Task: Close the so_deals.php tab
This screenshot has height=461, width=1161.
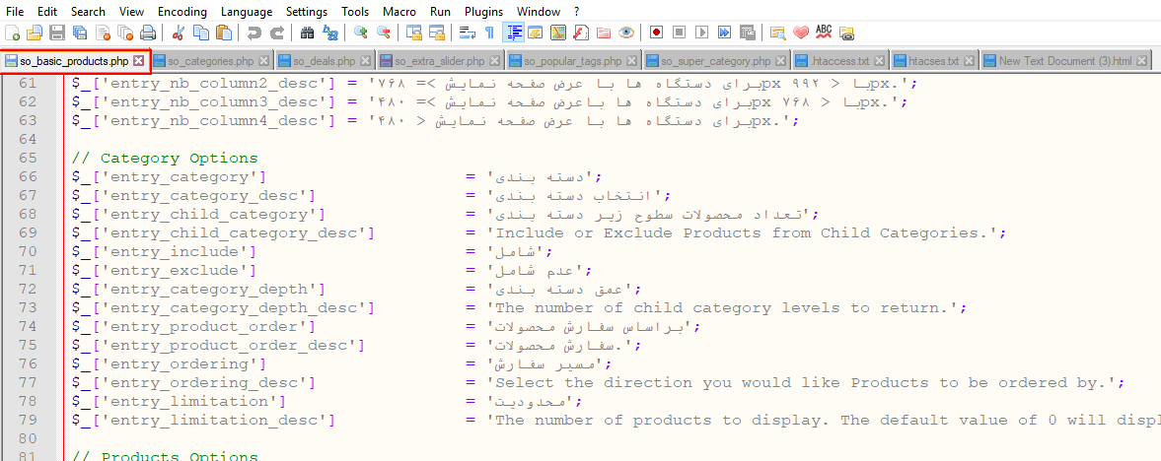Action: (x=367, y=61)
